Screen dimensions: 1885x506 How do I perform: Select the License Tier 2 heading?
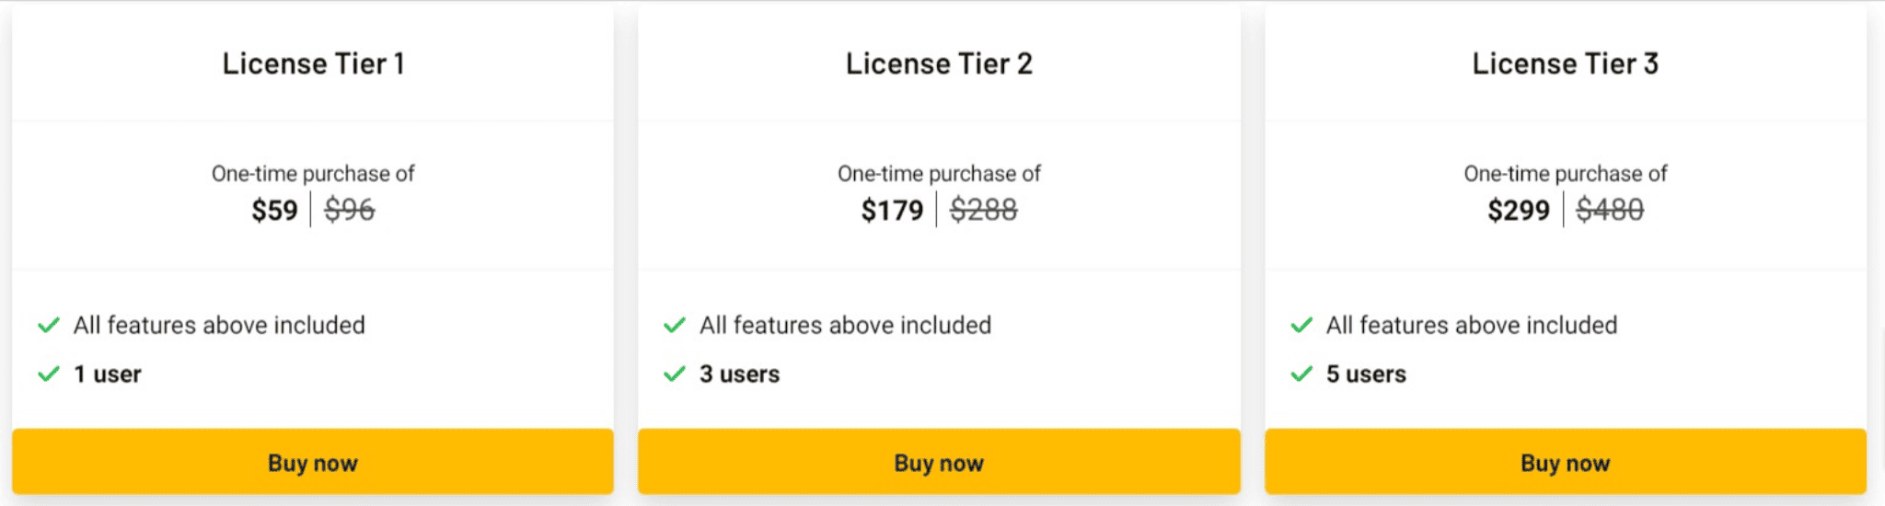click(939, 63)
